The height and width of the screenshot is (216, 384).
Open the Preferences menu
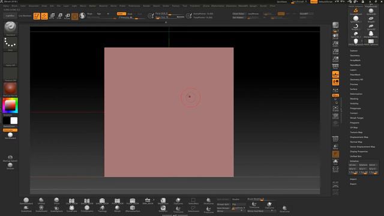pyautogui.click(x=134, y=6)
